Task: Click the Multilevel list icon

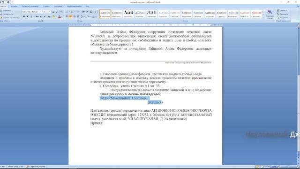Action: (78, 12)
